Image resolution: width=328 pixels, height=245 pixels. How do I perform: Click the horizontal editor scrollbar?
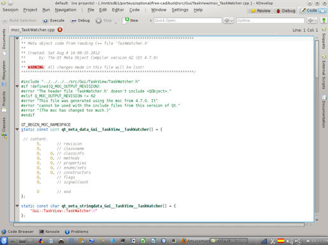[x=159, y=225]
